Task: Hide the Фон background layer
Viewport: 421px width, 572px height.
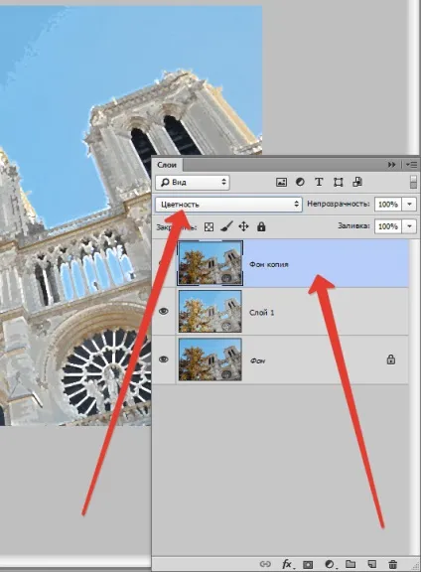Action: click(x=164, y=359)
